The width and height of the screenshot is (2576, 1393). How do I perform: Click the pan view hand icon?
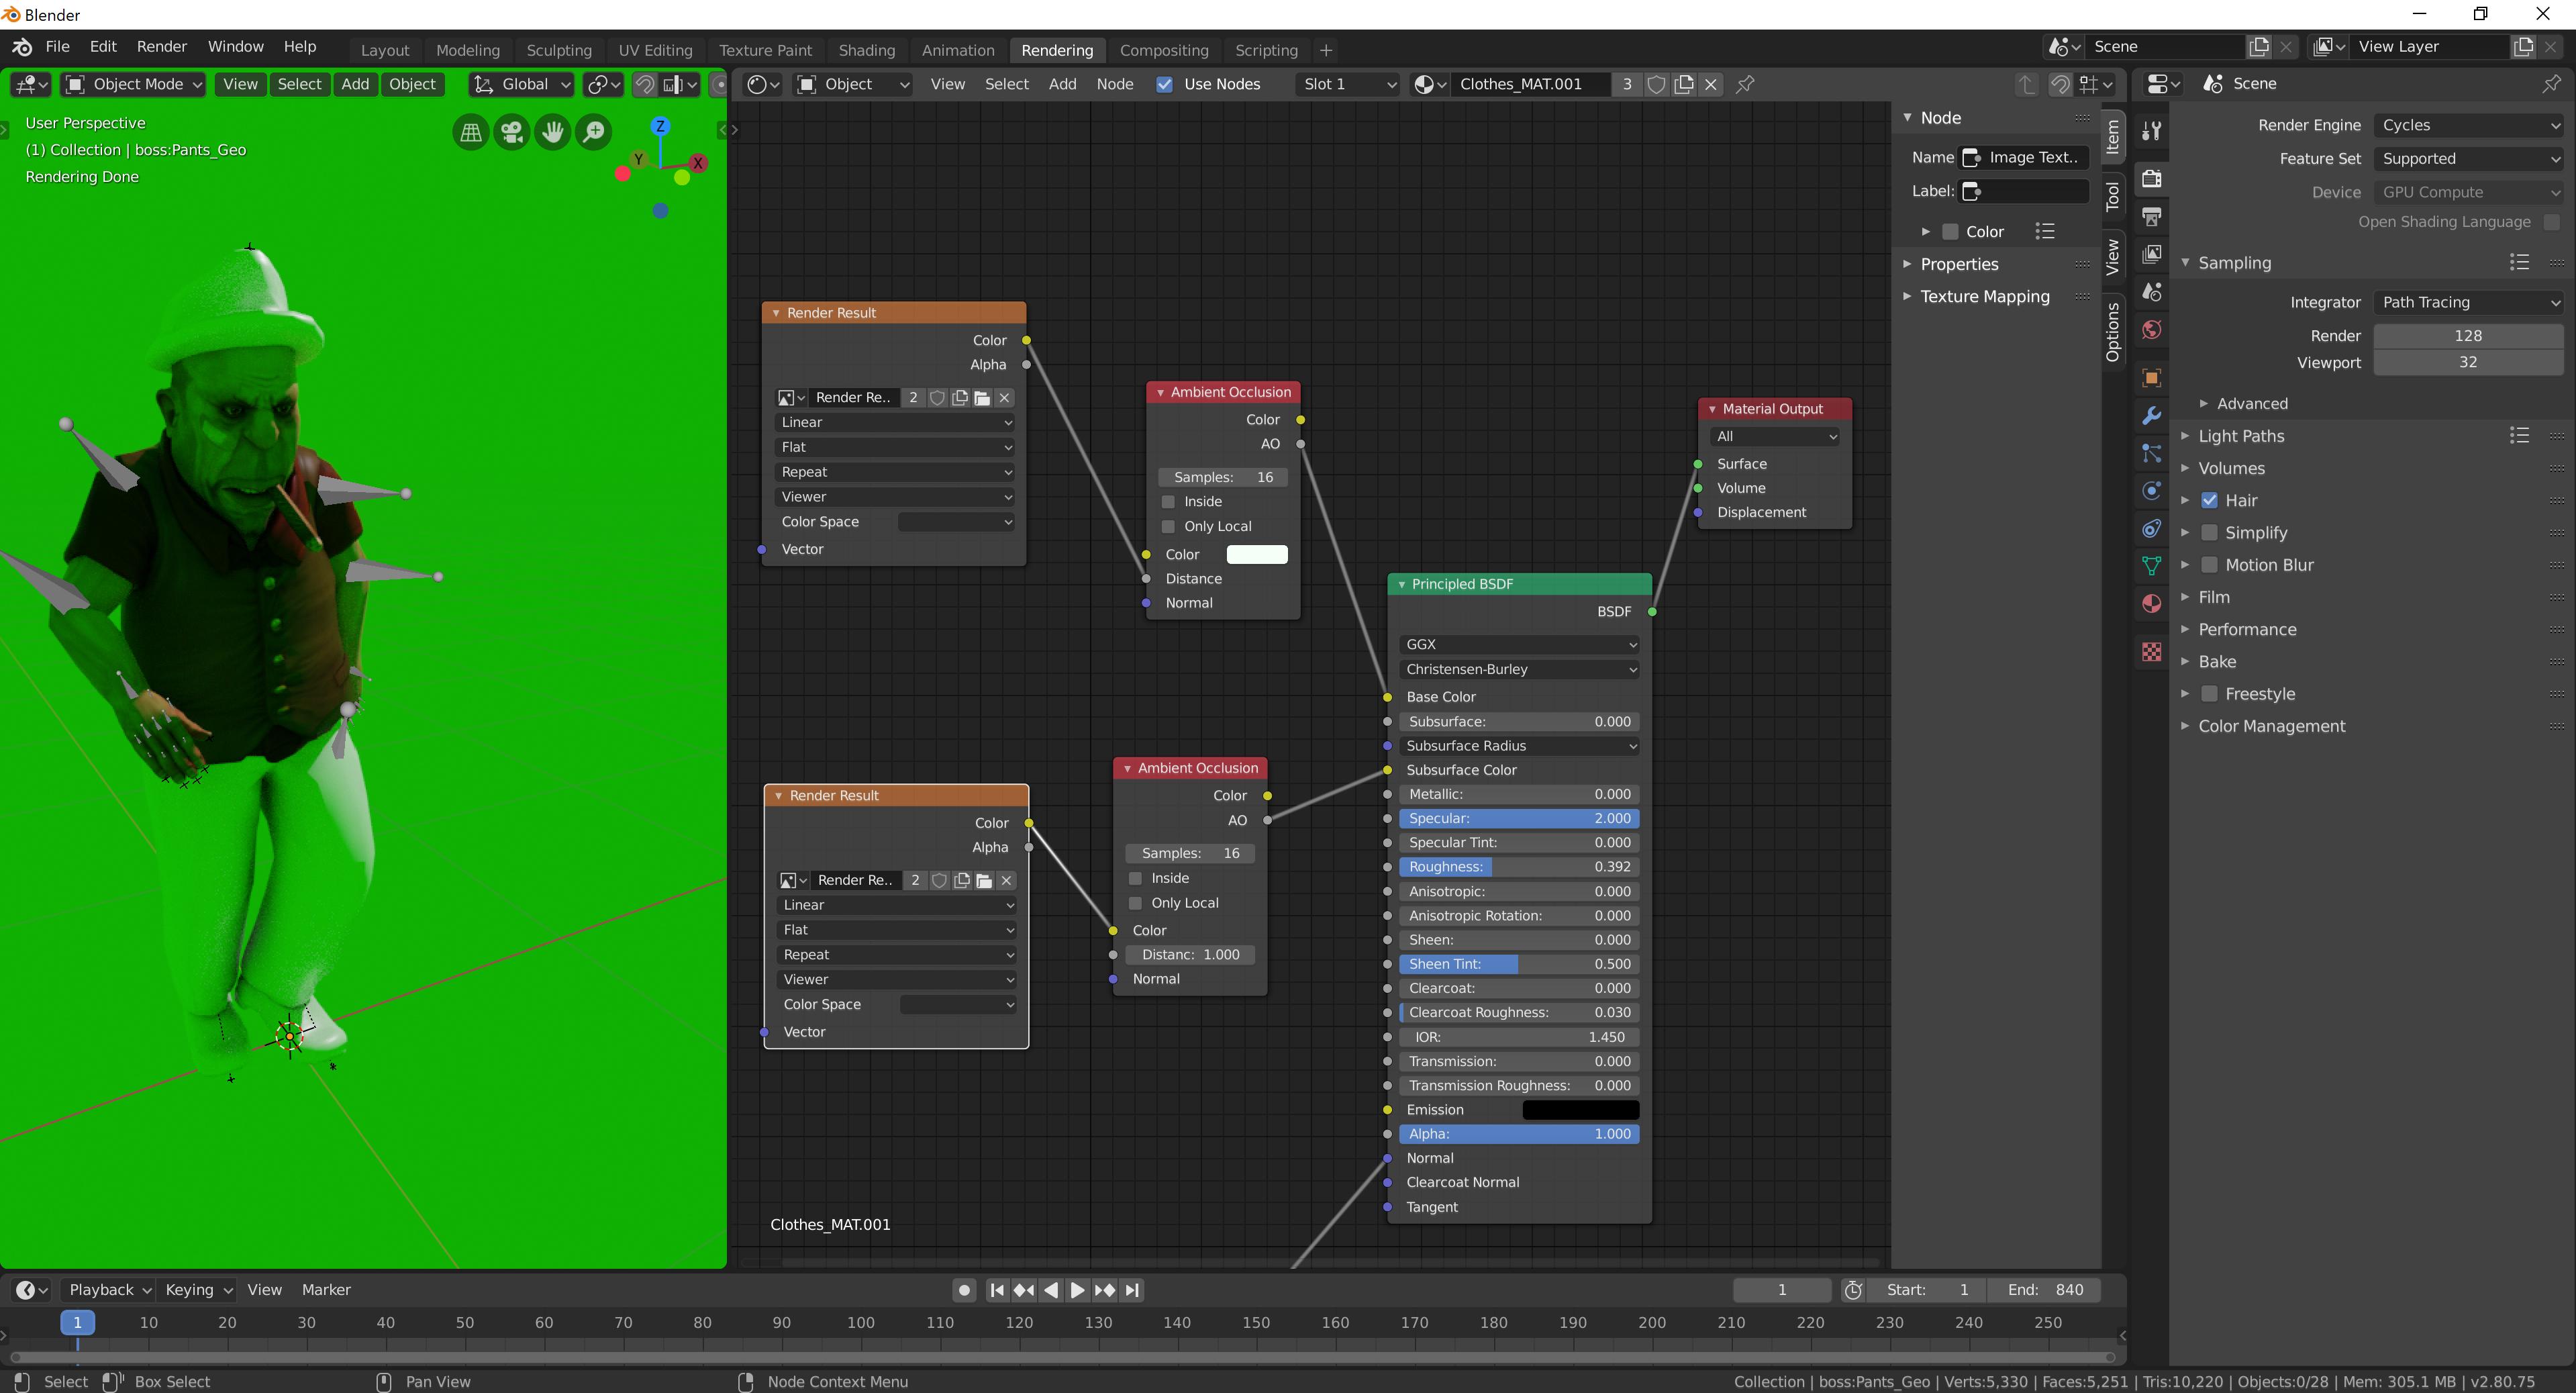coord(553,132)
